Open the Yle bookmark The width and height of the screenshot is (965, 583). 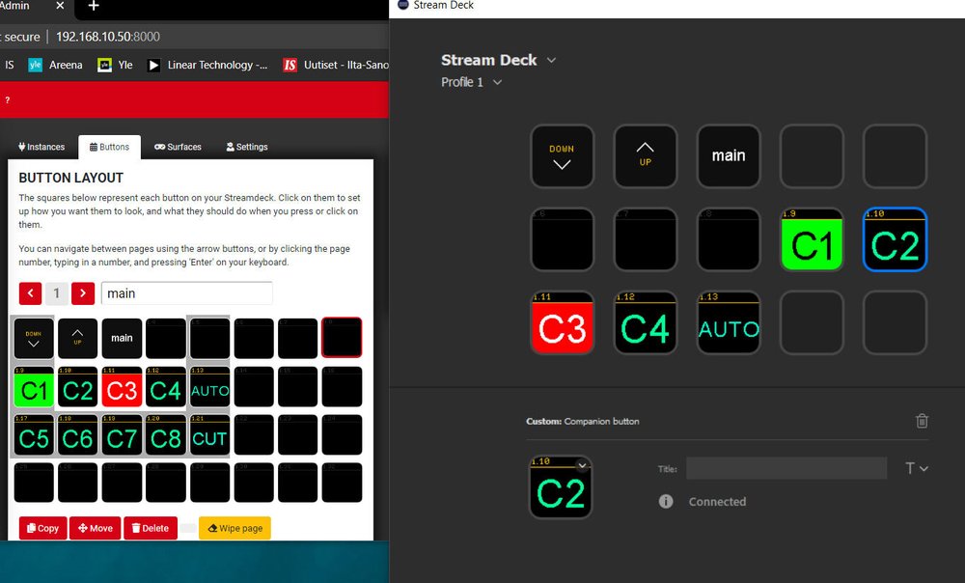(x=116, y=65)
